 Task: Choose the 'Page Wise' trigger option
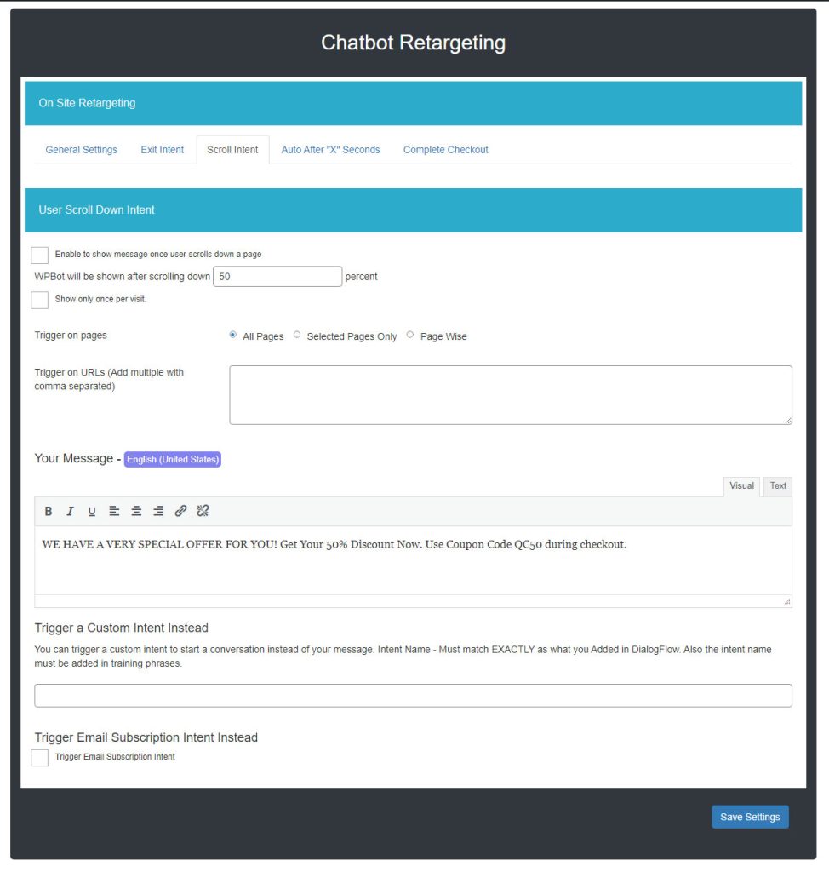(410, 335)
